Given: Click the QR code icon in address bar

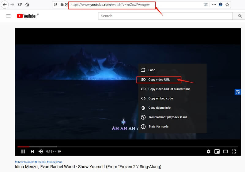Looking at the screenshot, I should tap(206, 5).
